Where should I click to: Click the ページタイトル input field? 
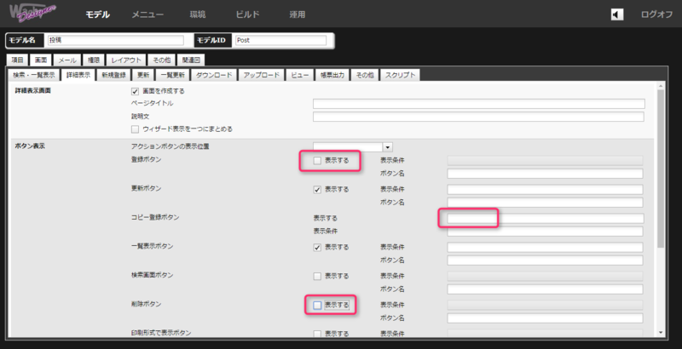(478, 104)
